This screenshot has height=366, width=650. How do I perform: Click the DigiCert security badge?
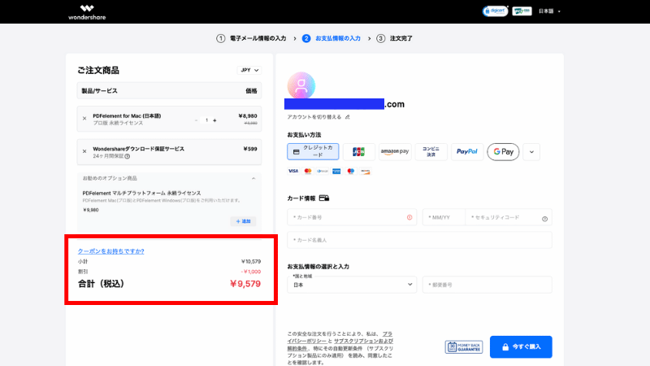[495, 11]
